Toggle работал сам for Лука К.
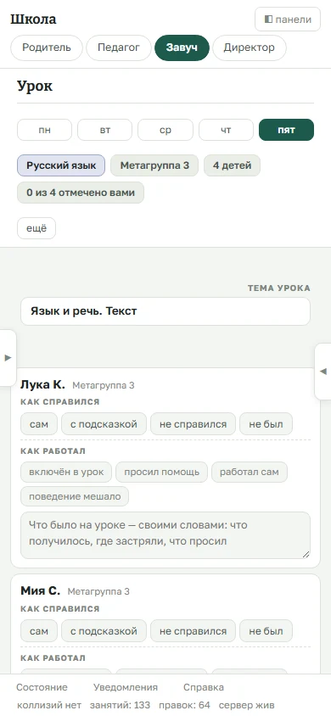Image resolution: width=331 pixels, height=716 pixels. point(250,473)
